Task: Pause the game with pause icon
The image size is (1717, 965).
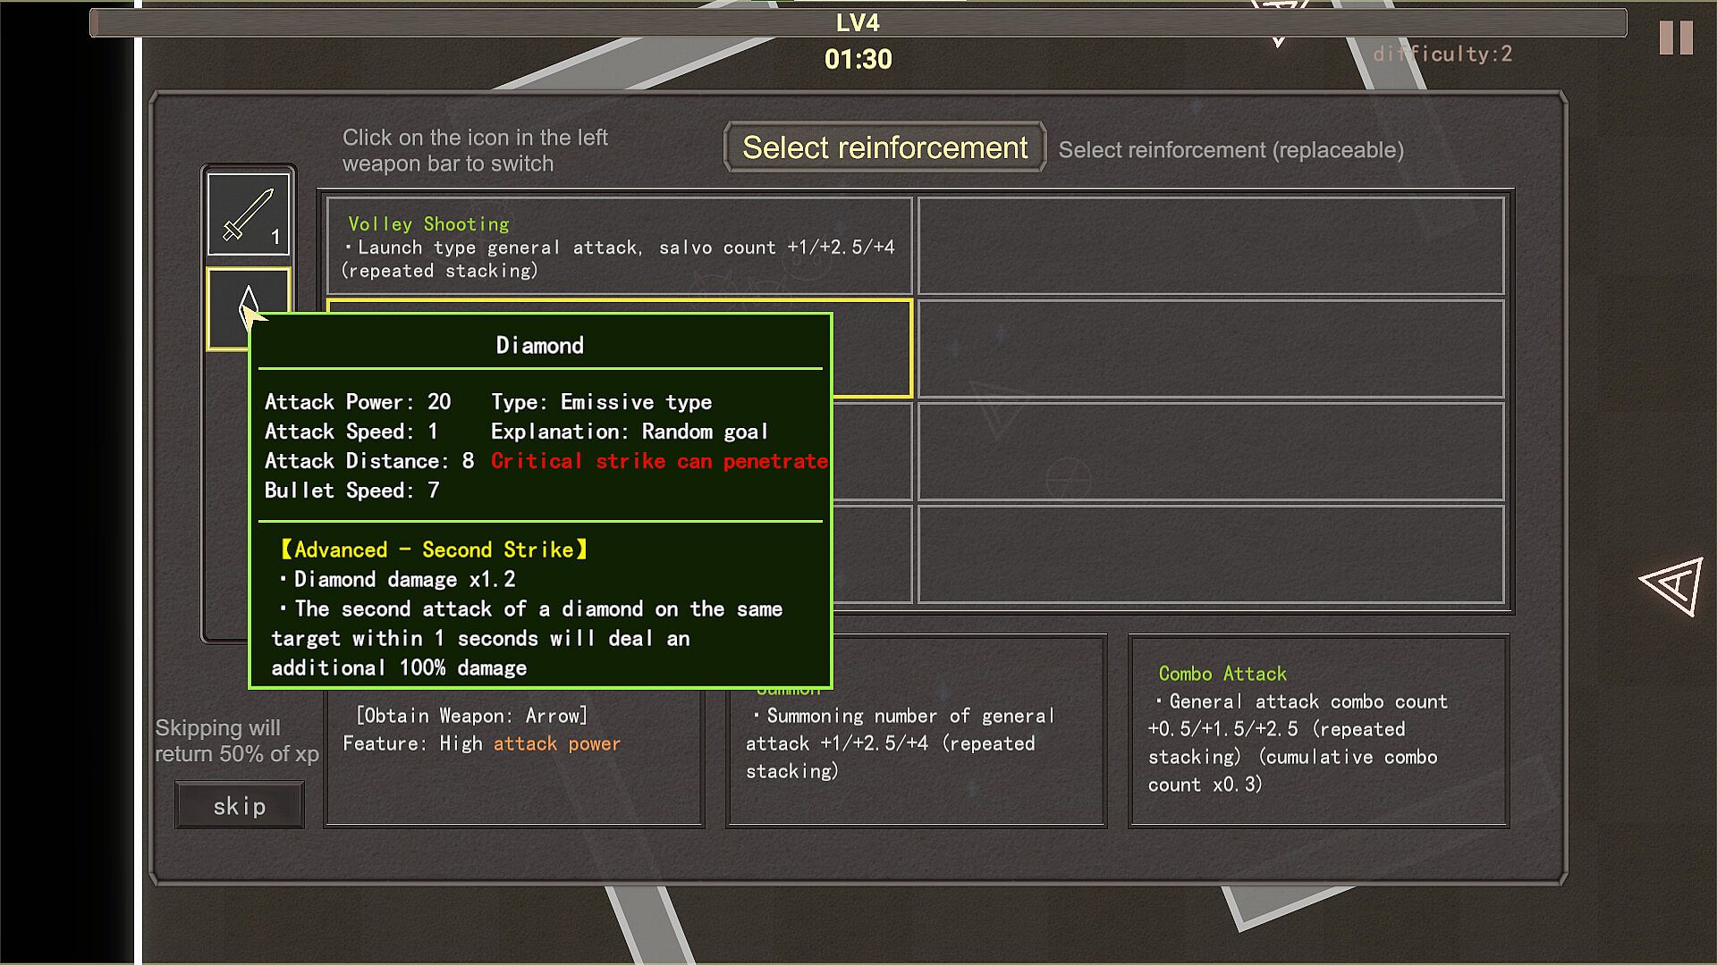Action: point(1675,38)
